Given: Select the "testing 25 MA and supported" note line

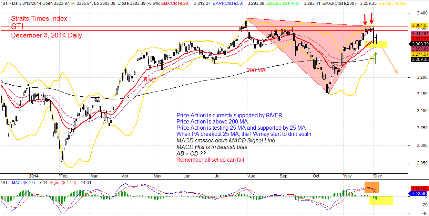Looking at the screenshot, I should [x=241, y=128].
